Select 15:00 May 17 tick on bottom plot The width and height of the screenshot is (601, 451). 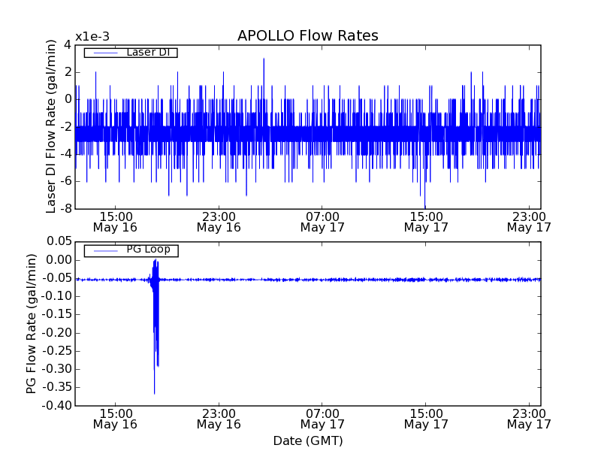426,419
